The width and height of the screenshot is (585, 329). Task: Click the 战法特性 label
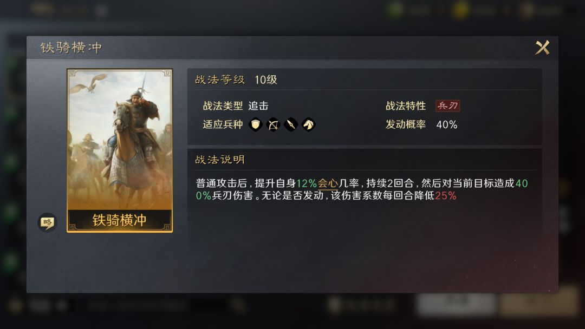pyautogui.click(x=406, y=106)
